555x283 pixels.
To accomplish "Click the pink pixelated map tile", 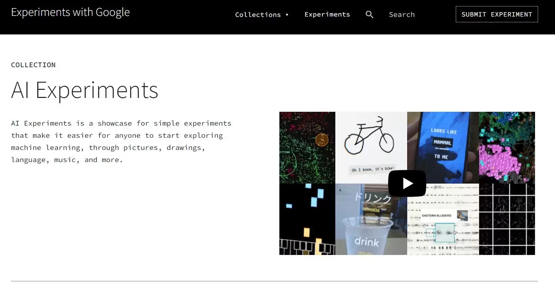I will click(x=507, y=148).
